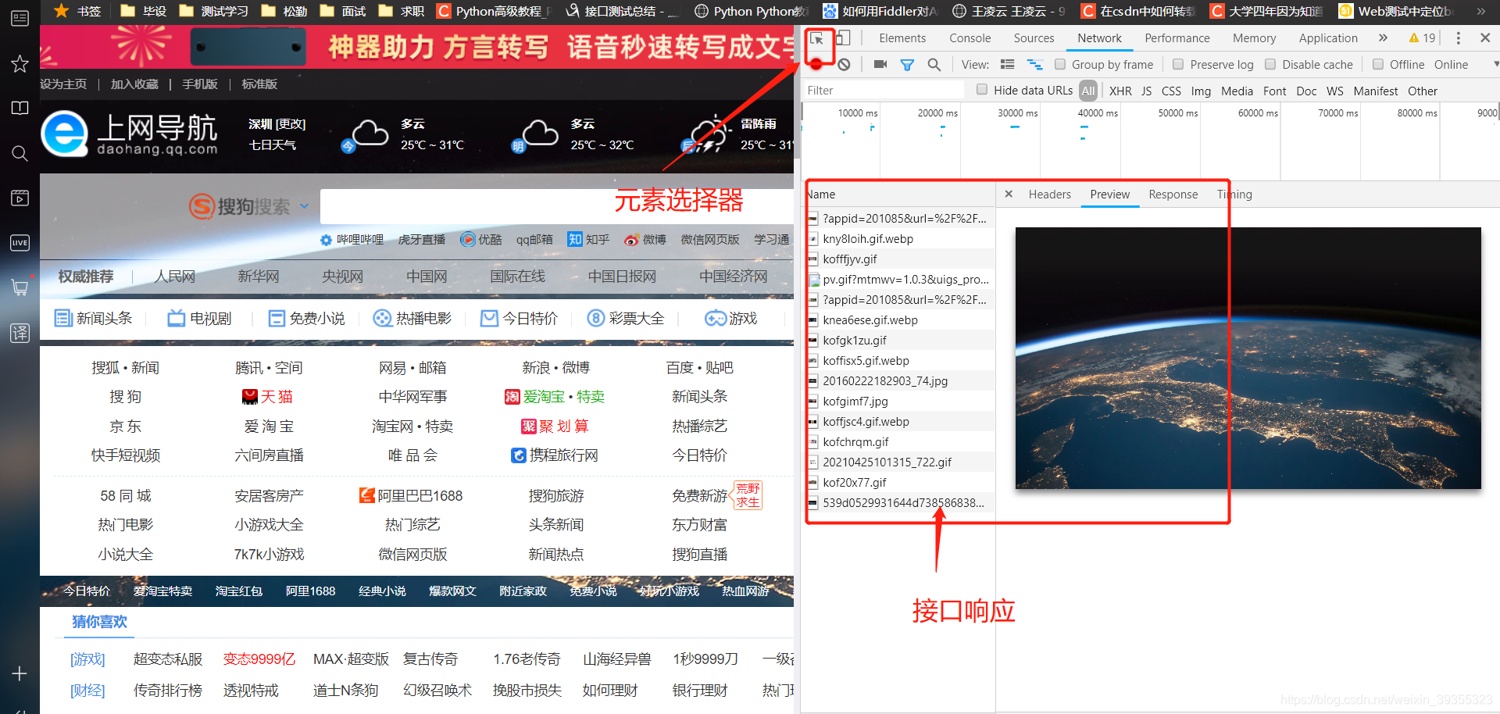Open the 猜你喜欢 tab heading
Screen dimensions: 1500x714
(x=99, y=622)
